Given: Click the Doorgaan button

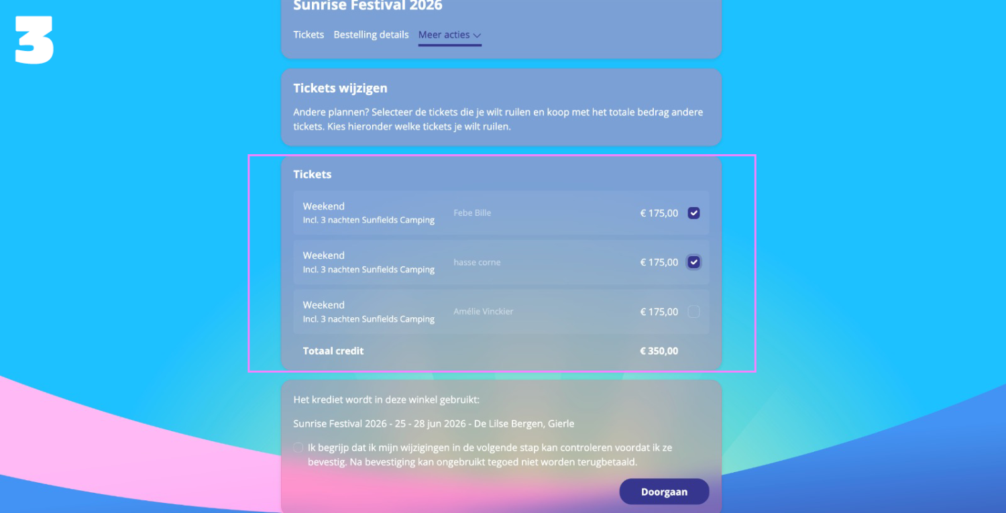Looking at the screenshot, I should [x=664, y=492].
